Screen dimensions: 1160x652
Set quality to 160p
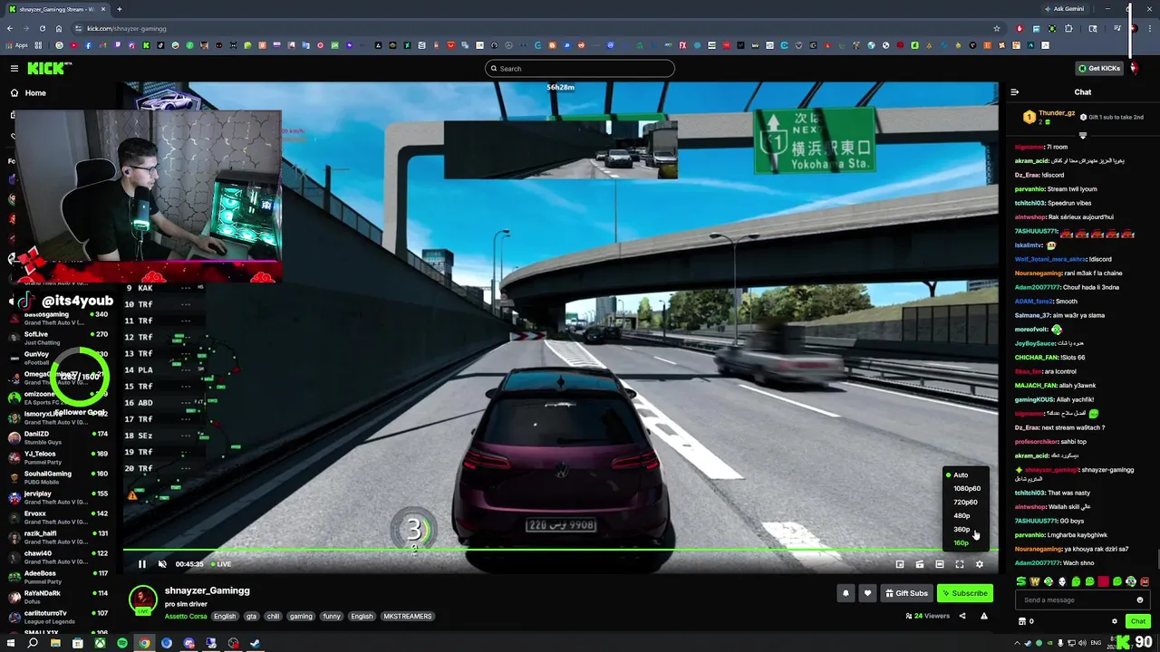coord(962,542)
